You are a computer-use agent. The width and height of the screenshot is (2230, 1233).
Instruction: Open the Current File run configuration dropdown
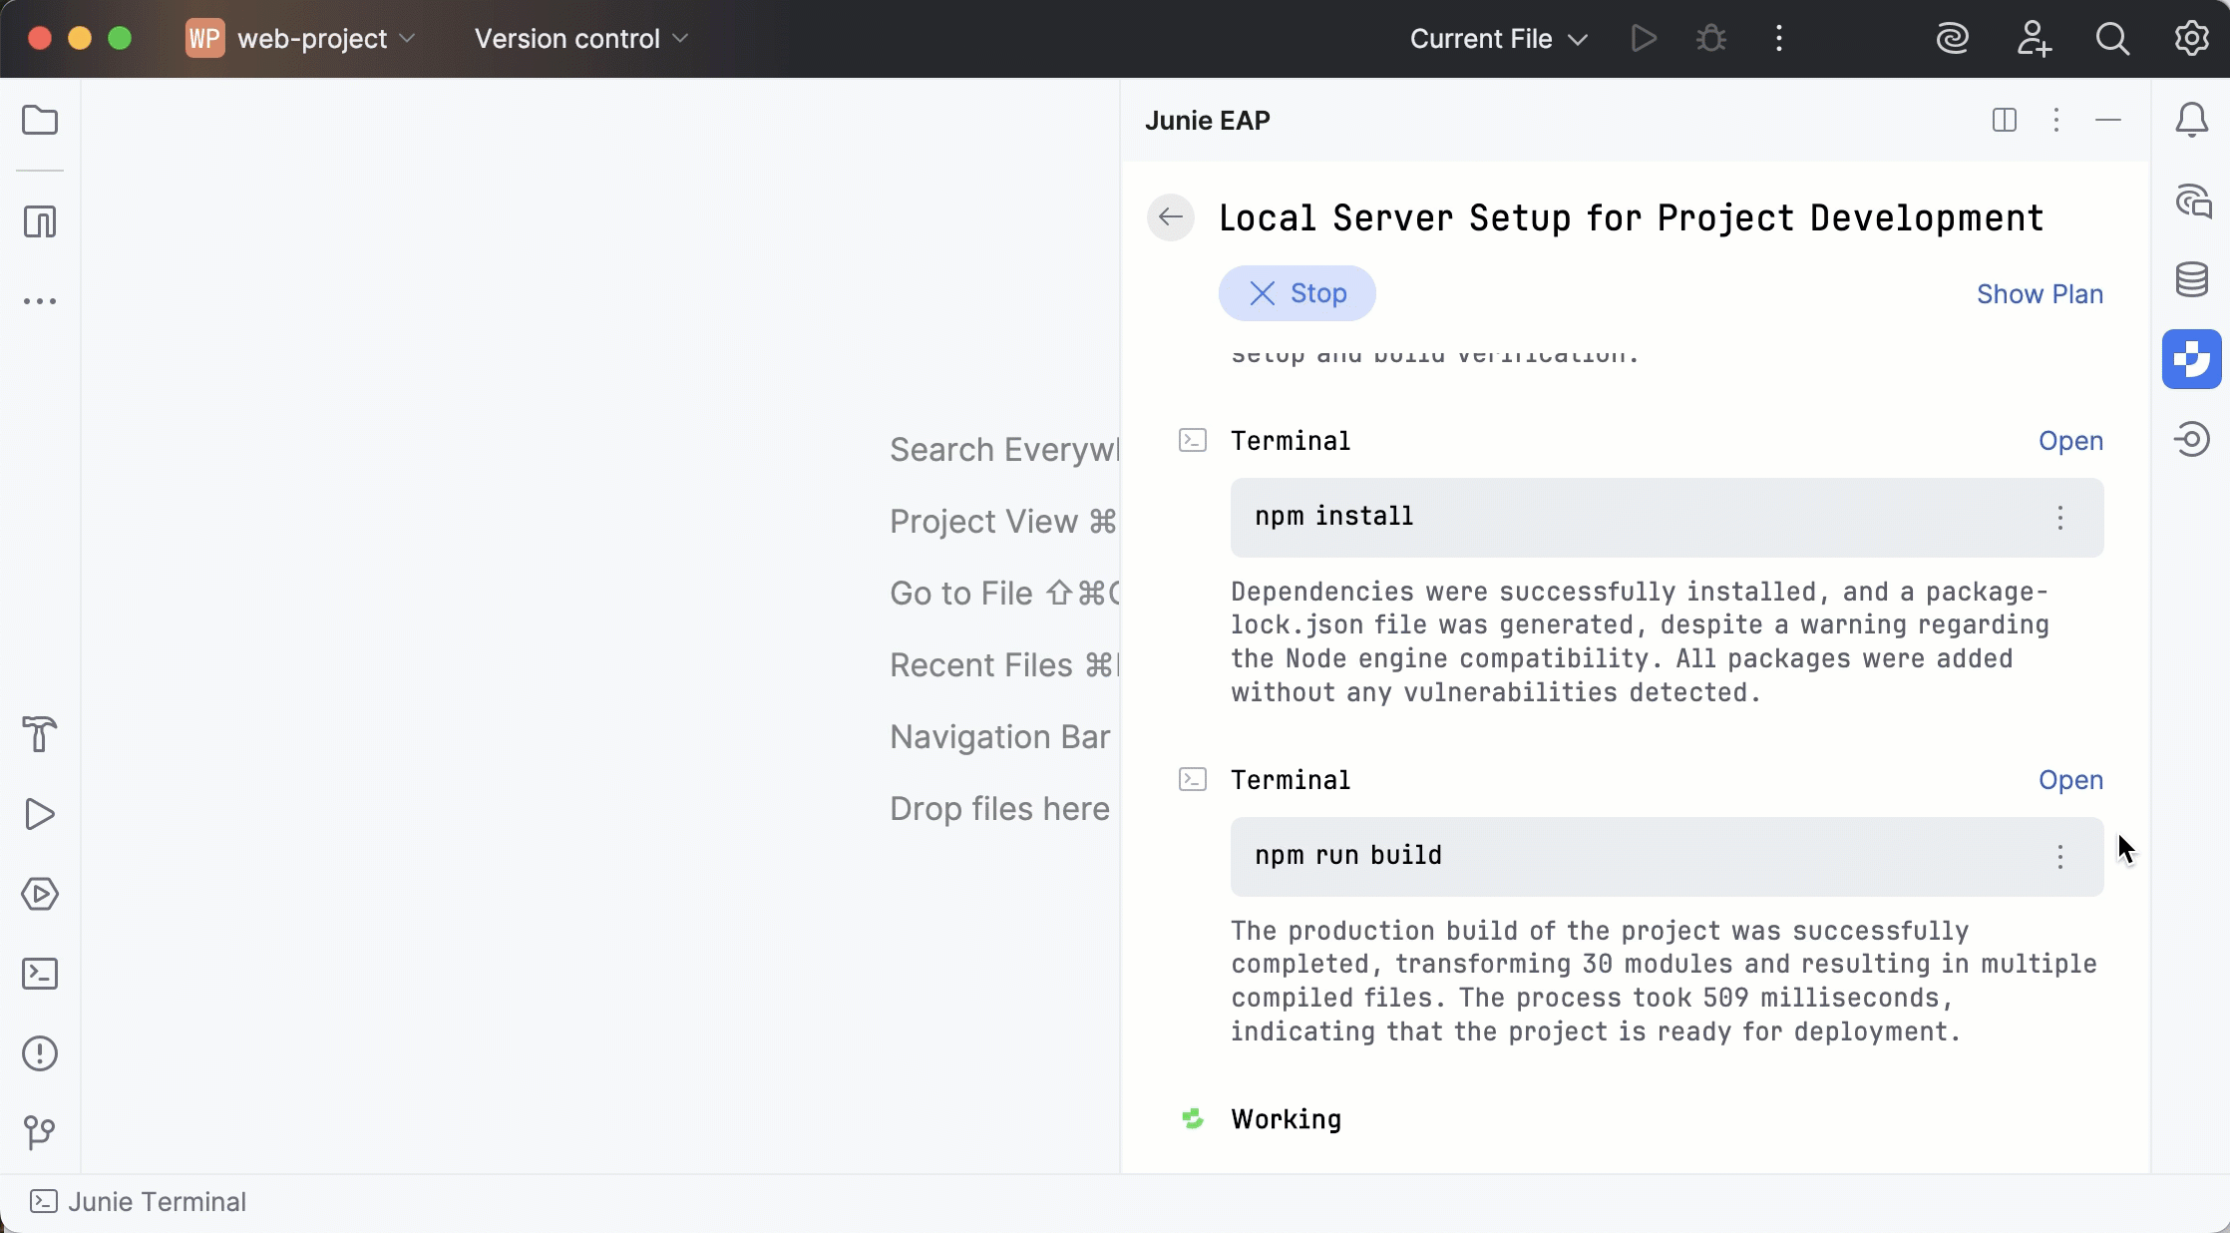[x=1496, y=39]
